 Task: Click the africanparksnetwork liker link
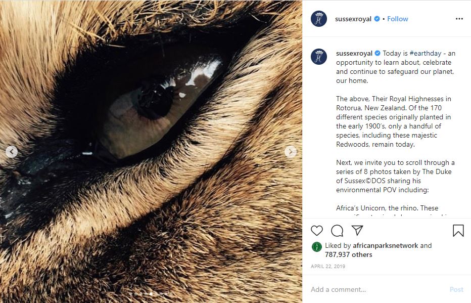[385, 245]
